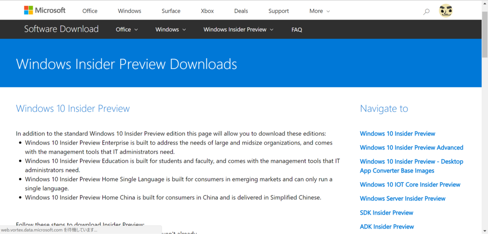Click the Navigate to heading

384,108
